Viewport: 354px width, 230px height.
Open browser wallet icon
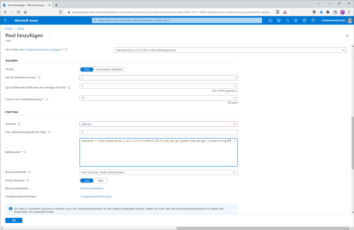[335, 12]
